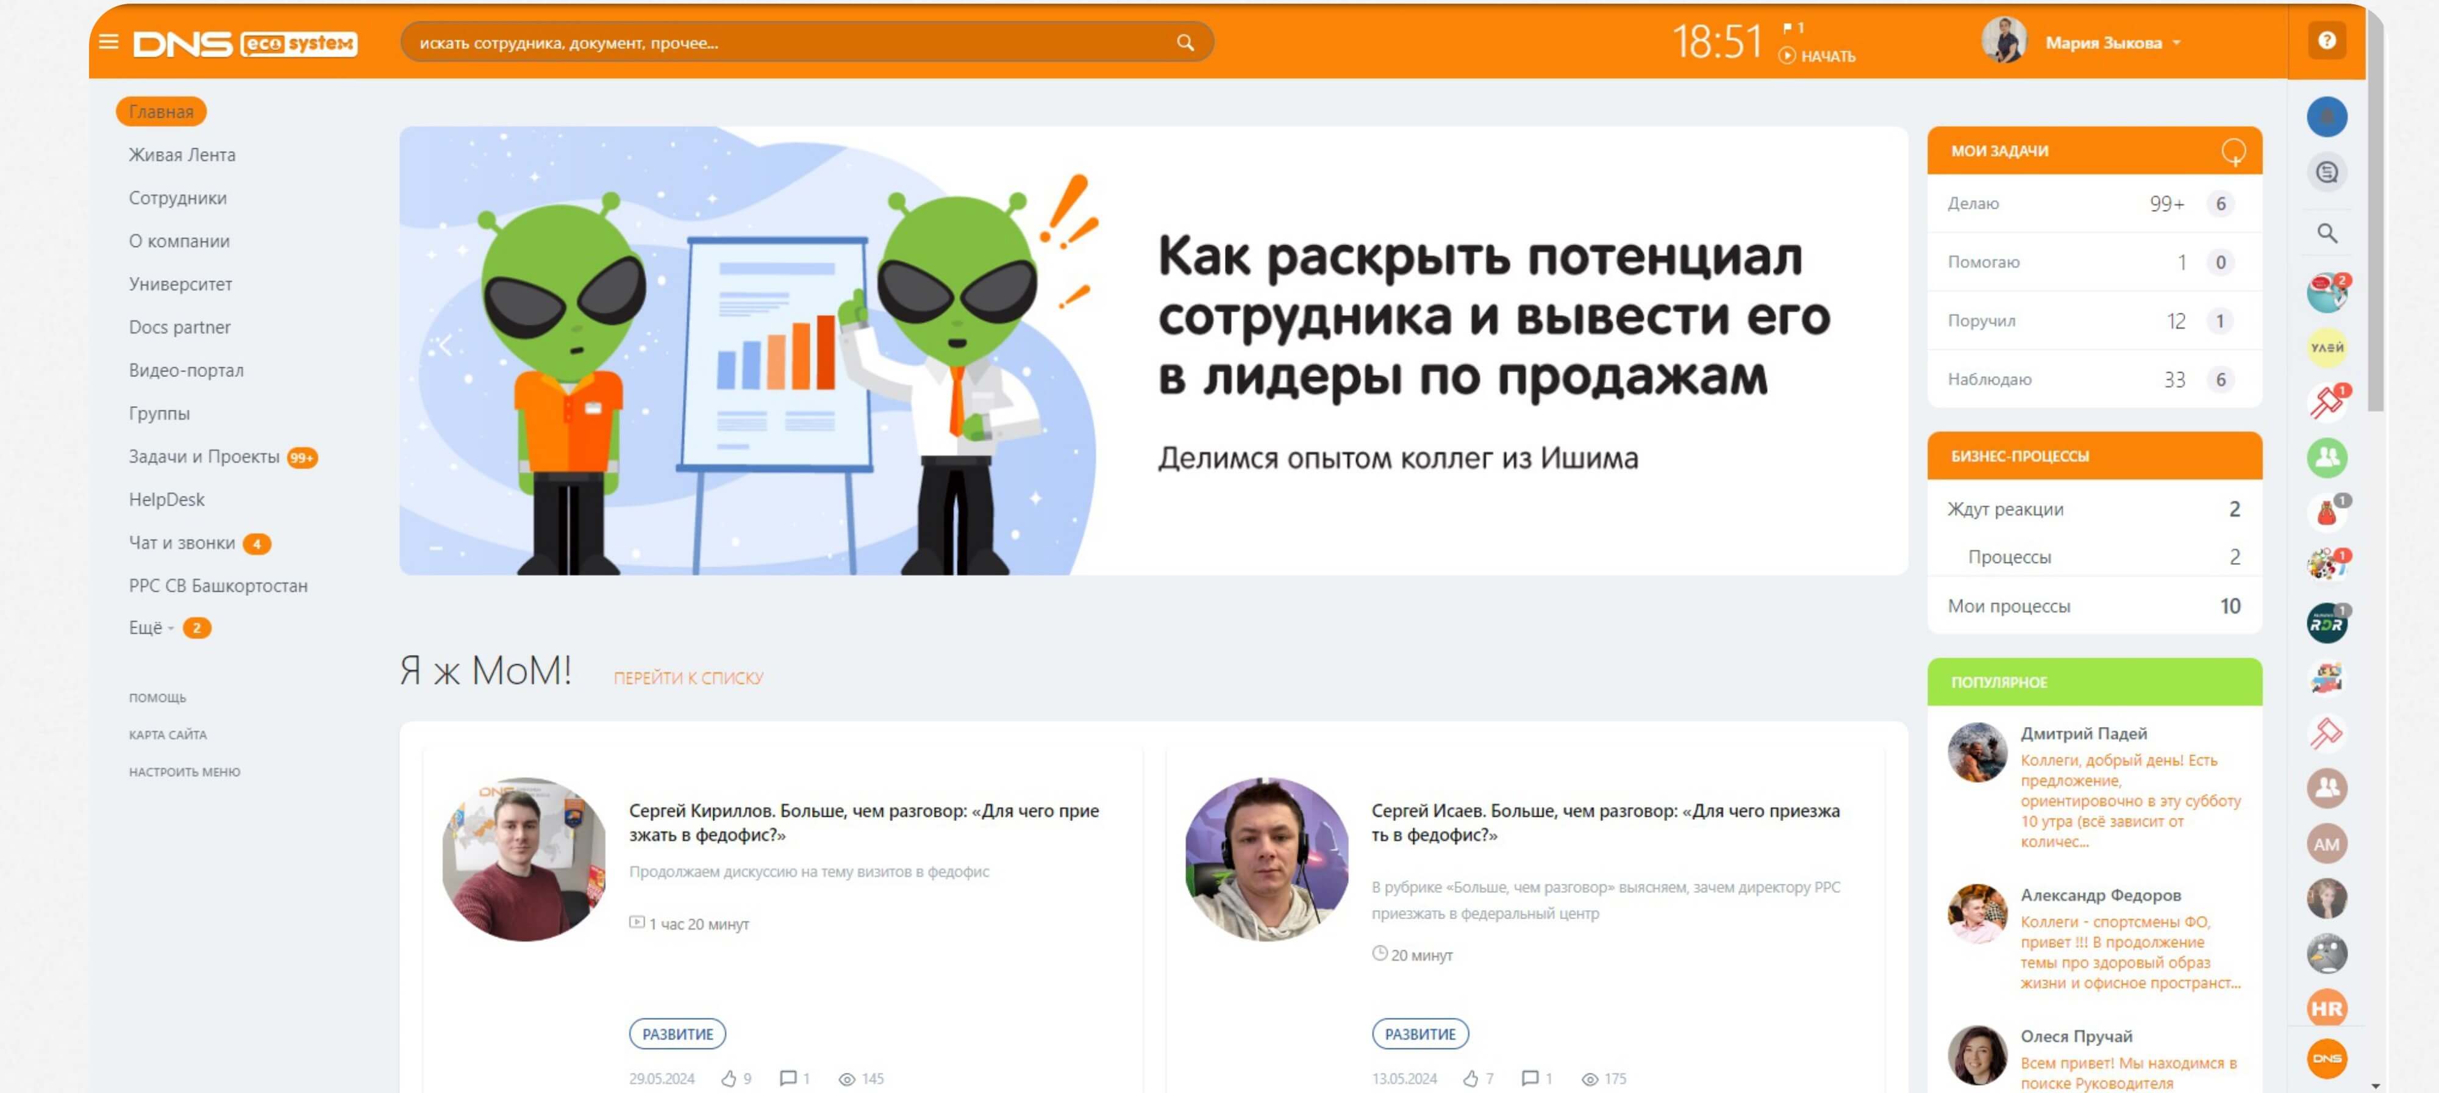Open Группы in the left menu
Viewport: 2439px width, 1093px height.
coord(159,413)
